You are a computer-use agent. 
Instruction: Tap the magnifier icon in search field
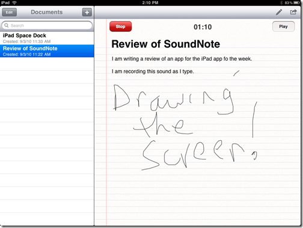pos(7,25)
